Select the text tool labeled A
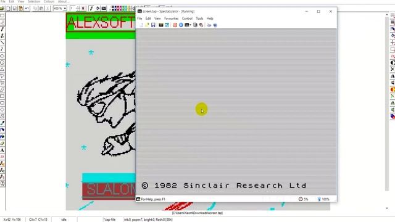395x222 pixels. [2, 150]
